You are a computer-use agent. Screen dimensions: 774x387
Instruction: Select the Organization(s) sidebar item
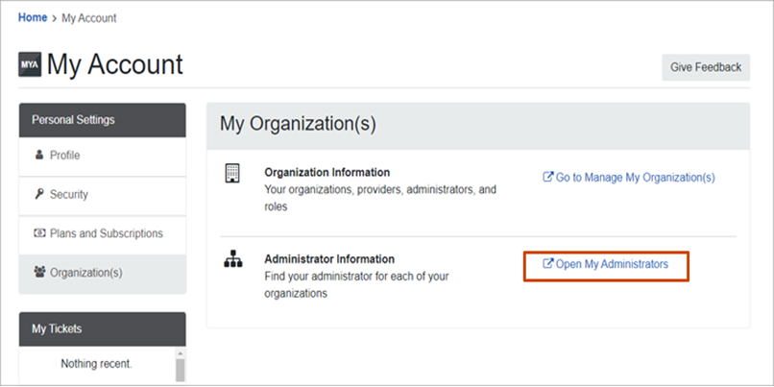click(102, 274)
